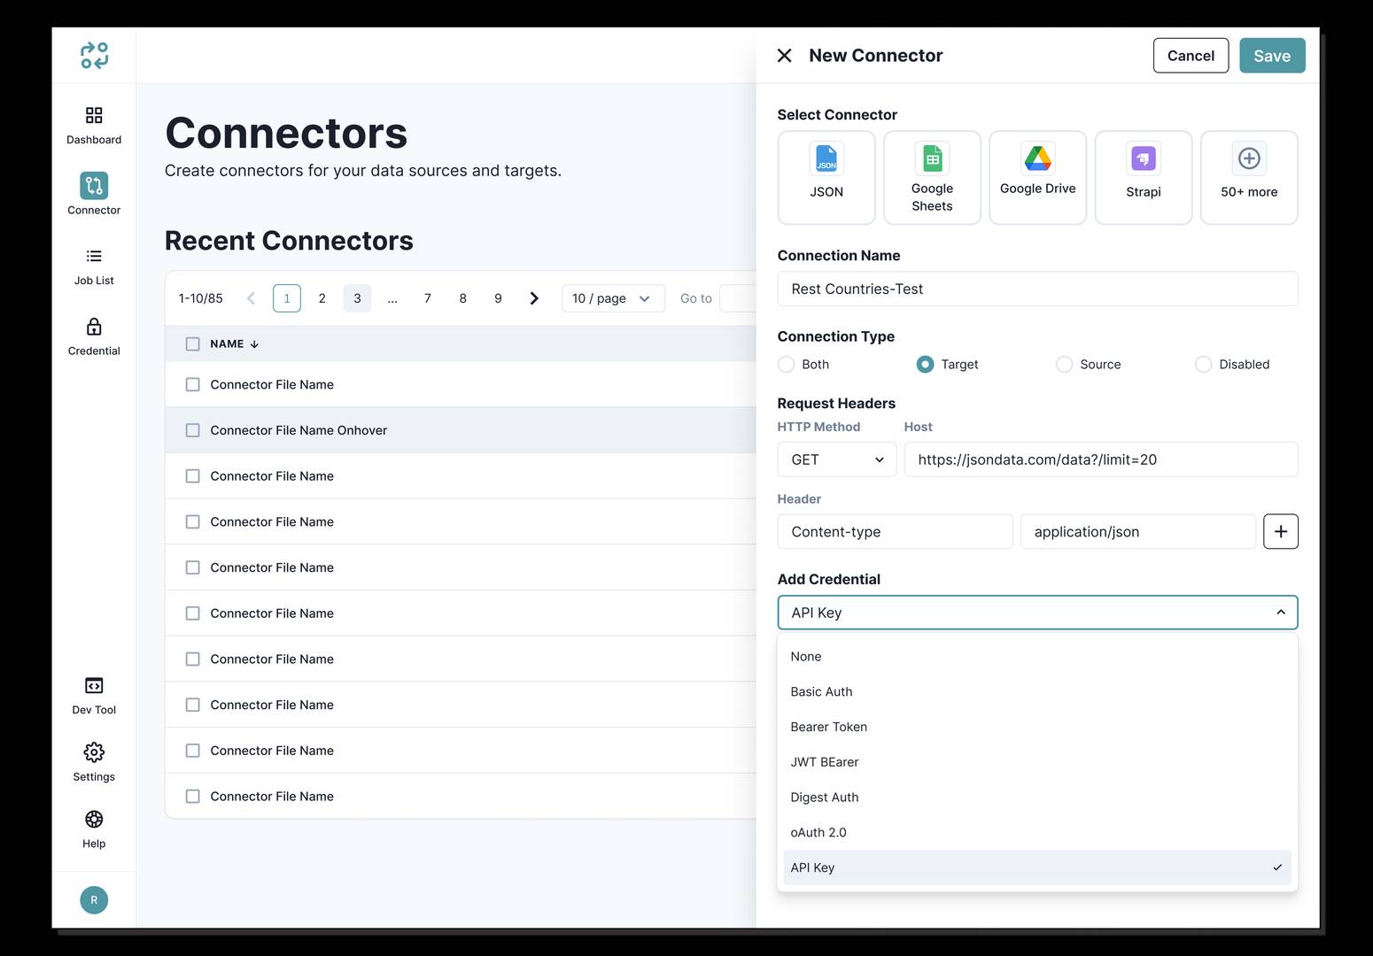Viewport: 1373px width, 956px height.
Task: Choose the Source connection type
Action: tap(1064, 365)
